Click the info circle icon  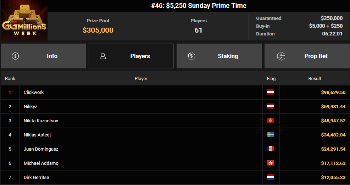15,56
